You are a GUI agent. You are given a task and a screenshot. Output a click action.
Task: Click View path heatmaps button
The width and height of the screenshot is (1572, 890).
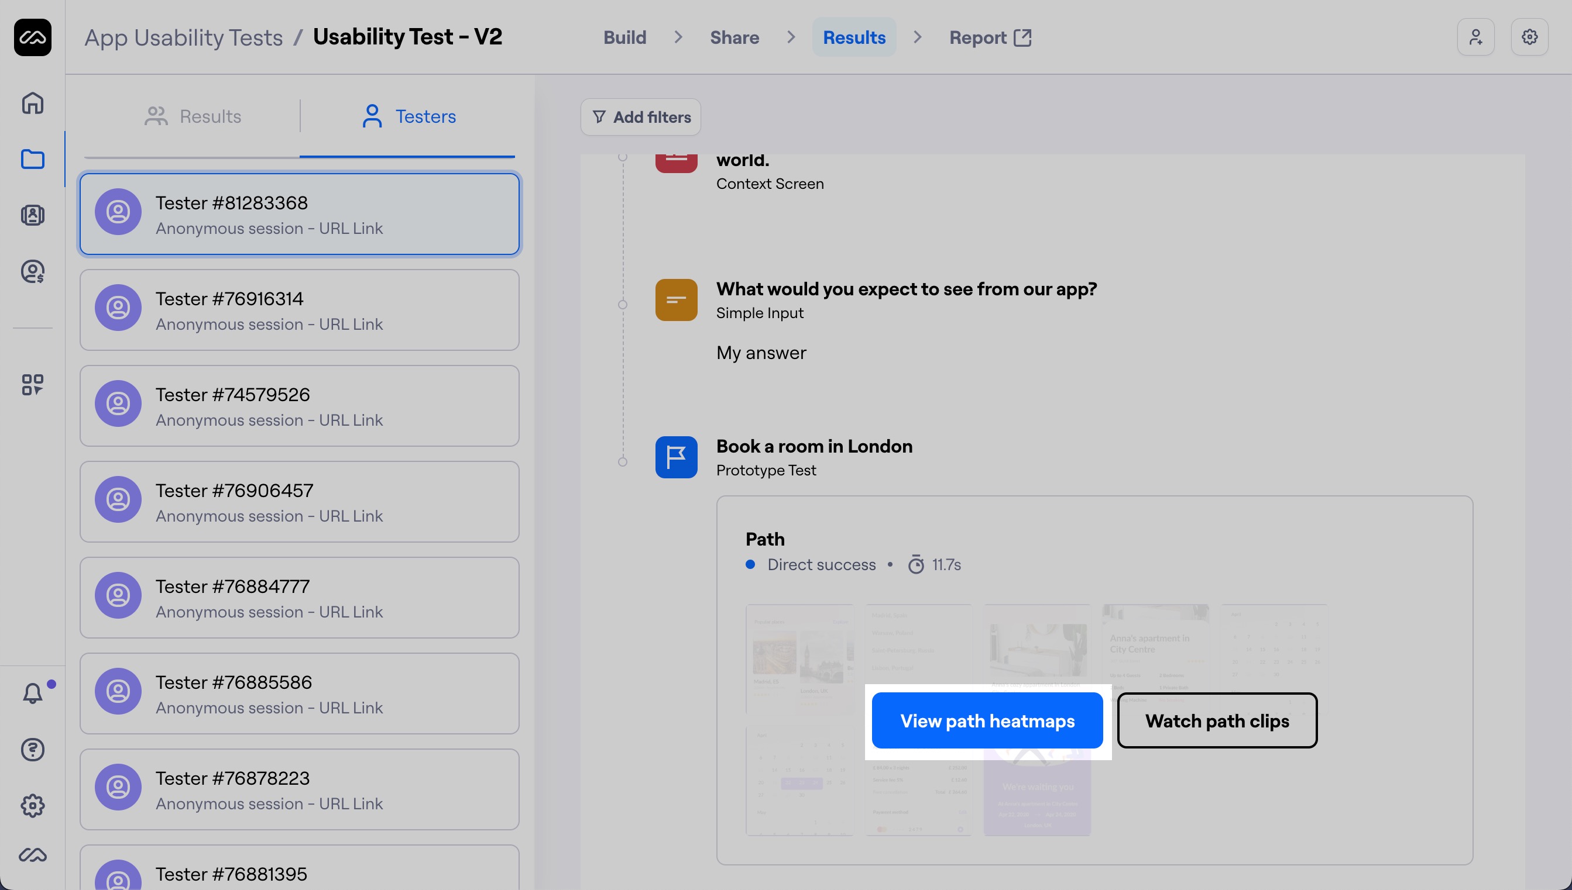point(987,720)
